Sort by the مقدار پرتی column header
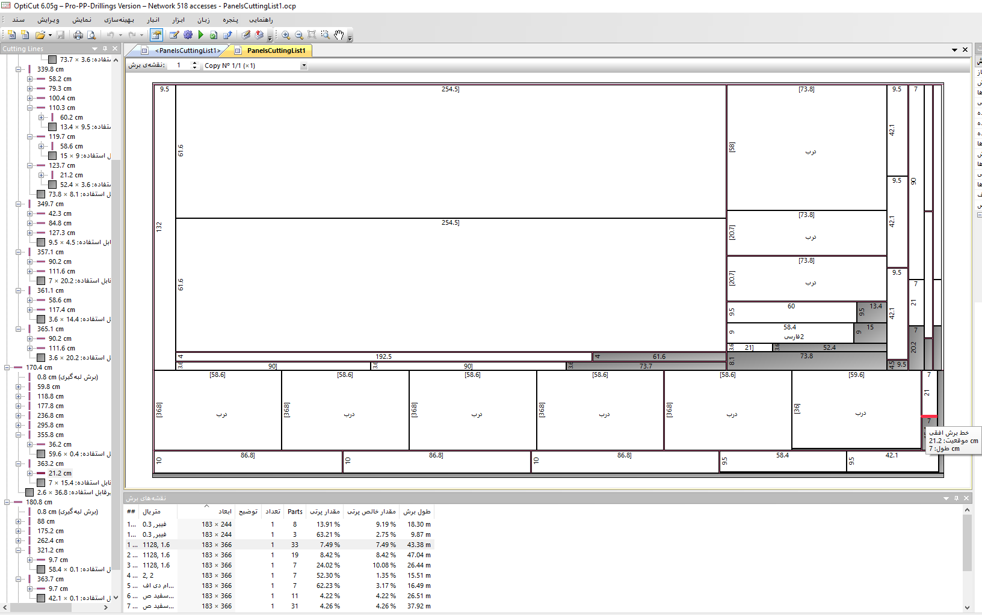Viewport: 982px width, 615px height. coord(325,512)
